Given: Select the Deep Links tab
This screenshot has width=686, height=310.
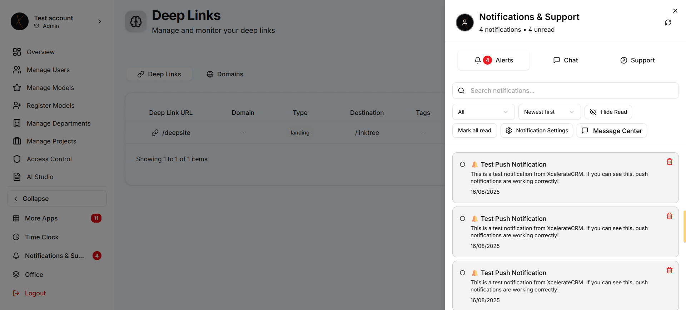Looking at the screenshot, I should click(159, 74).
